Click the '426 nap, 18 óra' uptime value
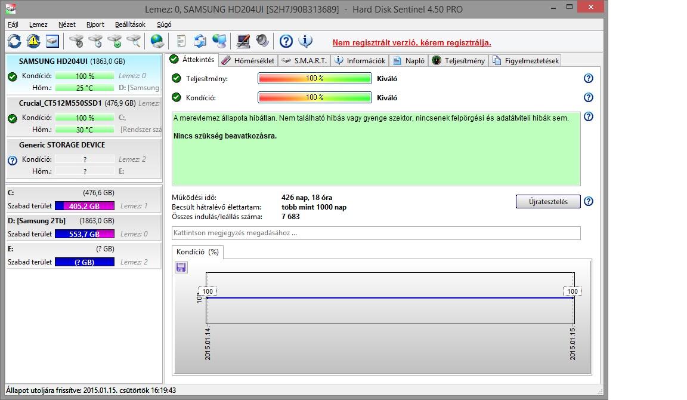The image size is (687, 400). (307, 198)
